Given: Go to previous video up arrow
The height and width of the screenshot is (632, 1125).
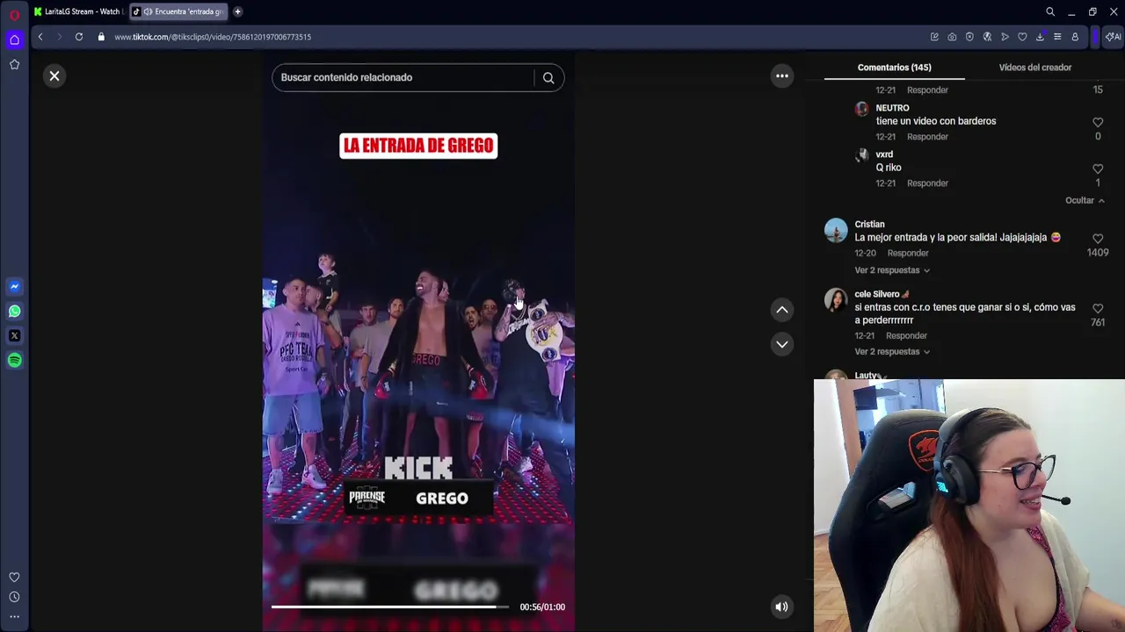Looking at the screenshot, I should coord(782,310).
